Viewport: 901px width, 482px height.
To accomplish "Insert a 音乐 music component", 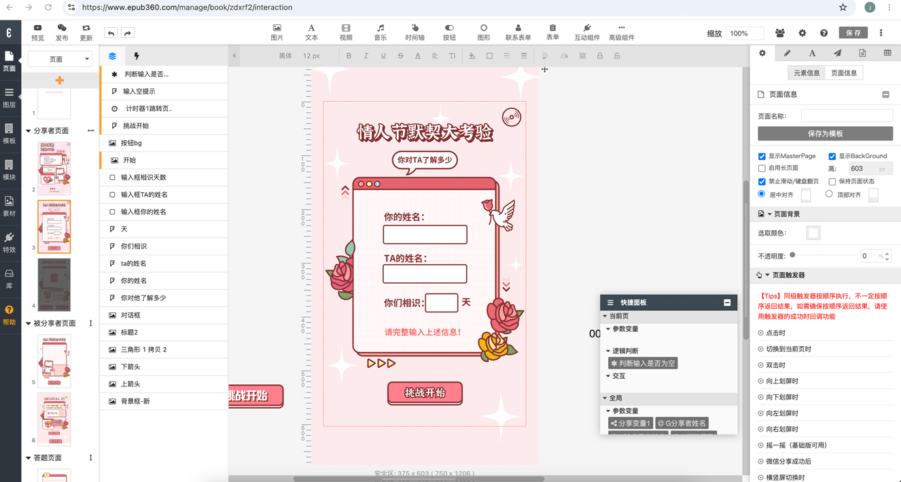I will coord(381,32).
